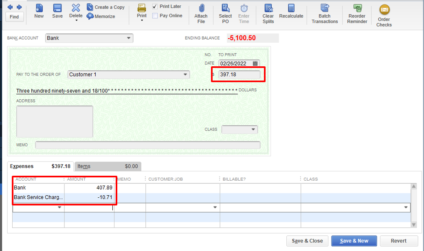424x251 pixels.
Task: Click Save & Close
Action: point(307,241)
